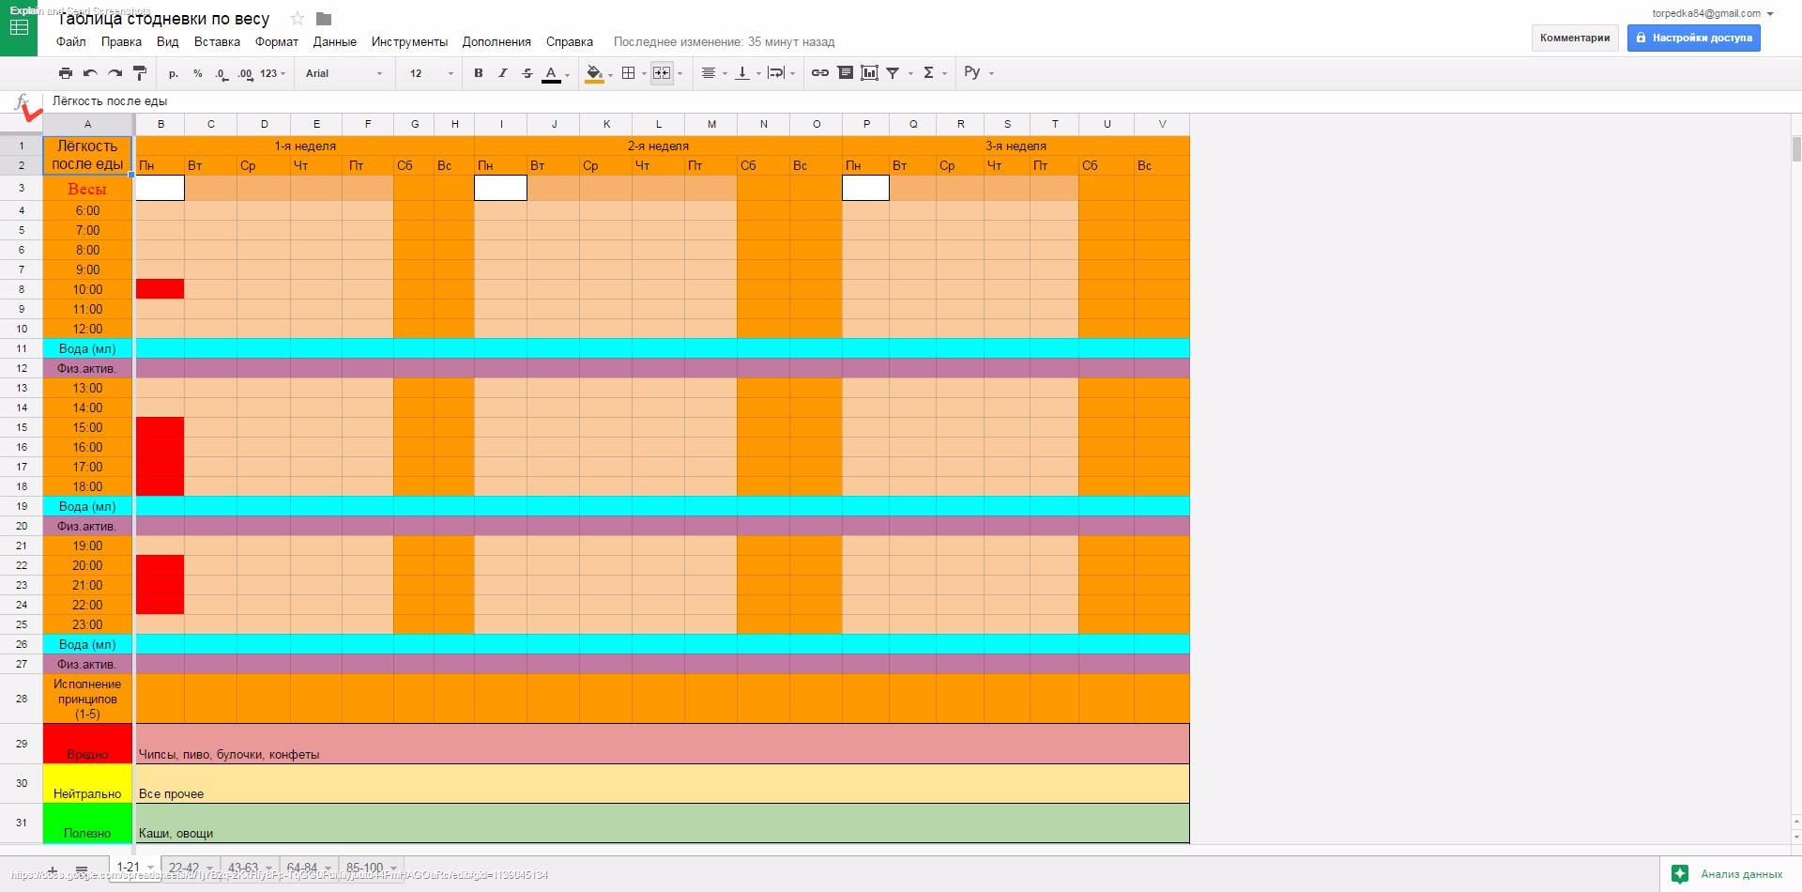Select the 2-я неделя header cell
Viewport: 1802px width, 892px height.
click(x=658, y=146)
